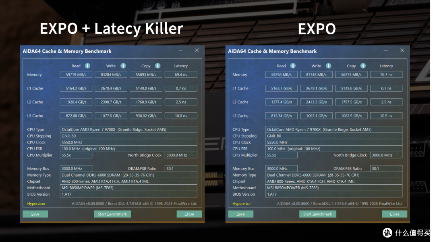Image resolution: width=435 pixels, height=242 pixels.
Task: Click DRAM:FSB Ratio 30:1 field, right window
Action: click(386, 168)
